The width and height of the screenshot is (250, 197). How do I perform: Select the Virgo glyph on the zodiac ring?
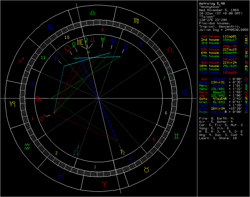point(136,21)
